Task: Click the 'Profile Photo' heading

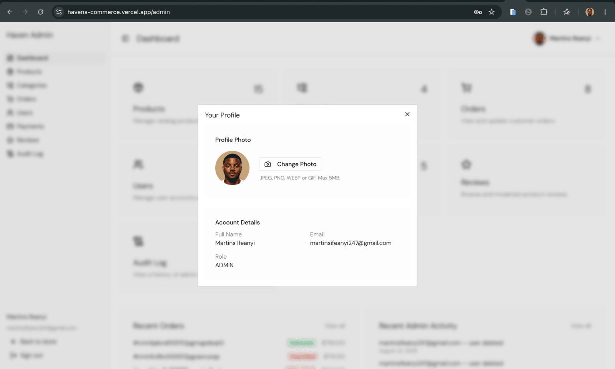Action: 233,140
